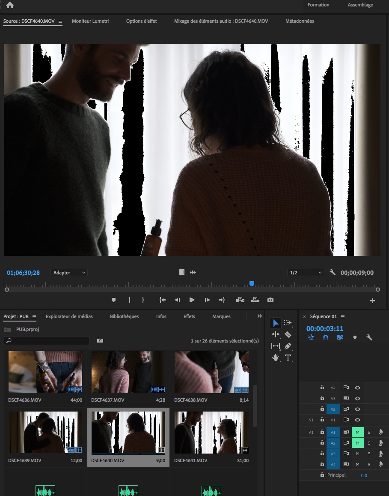Go to Out point
Image resolution: width=389 pixels, height=496 pixels.
coord(222,300)
